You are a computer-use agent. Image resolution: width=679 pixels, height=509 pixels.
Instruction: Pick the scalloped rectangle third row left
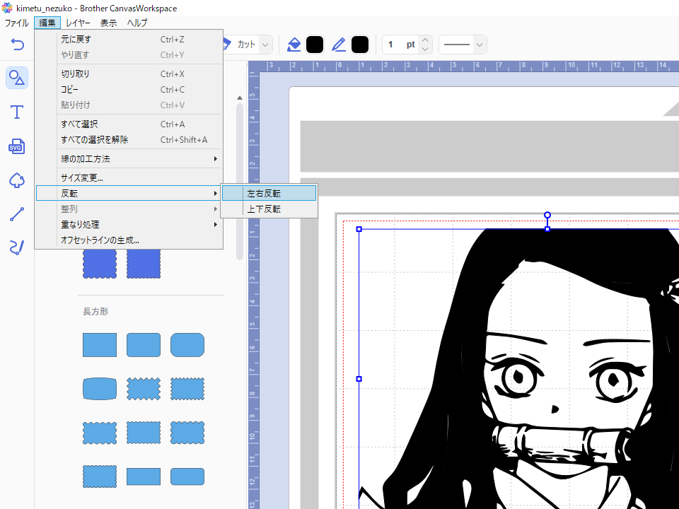(x=100, y=433)
